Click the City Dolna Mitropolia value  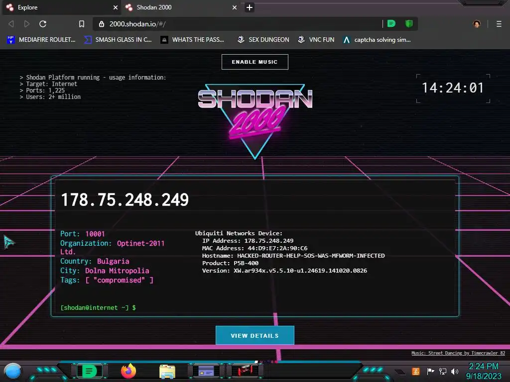click(x=117, y=271)
